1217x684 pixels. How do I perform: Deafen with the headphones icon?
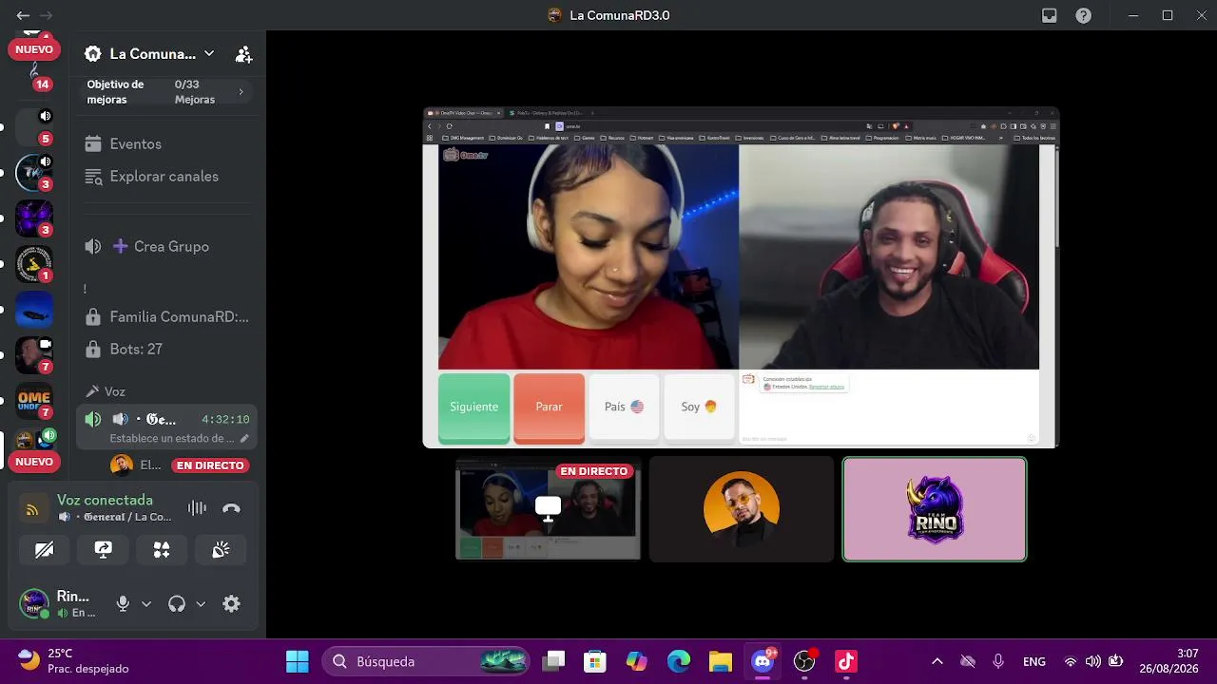pos(176,603)
